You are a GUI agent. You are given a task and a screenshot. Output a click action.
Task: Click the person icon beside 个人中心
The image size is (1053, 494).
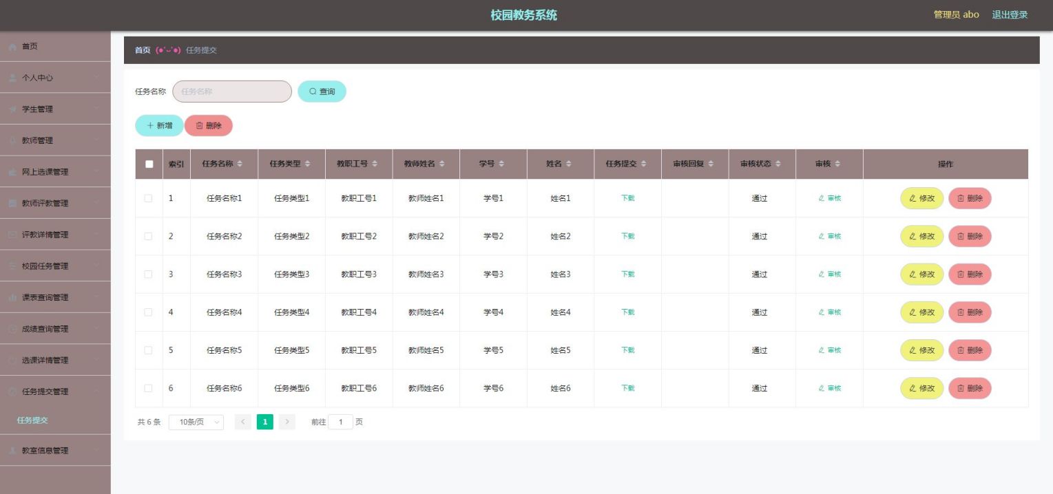12,78
